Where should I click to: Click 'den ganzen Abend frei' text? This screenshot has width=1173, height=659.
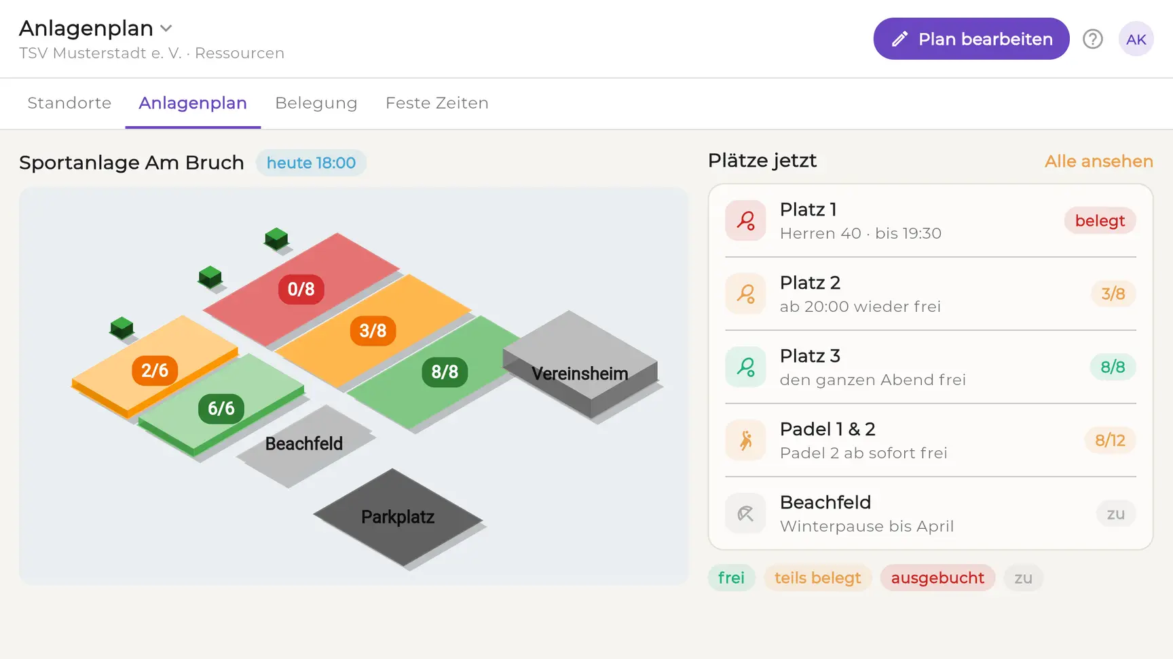pos(873,380)
